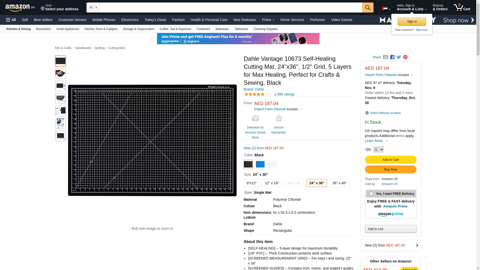The width and height of the screenshot is (480, 270).
Task: Go to Cookware in Kitchen submenu
Action: [x=203, y=29]
